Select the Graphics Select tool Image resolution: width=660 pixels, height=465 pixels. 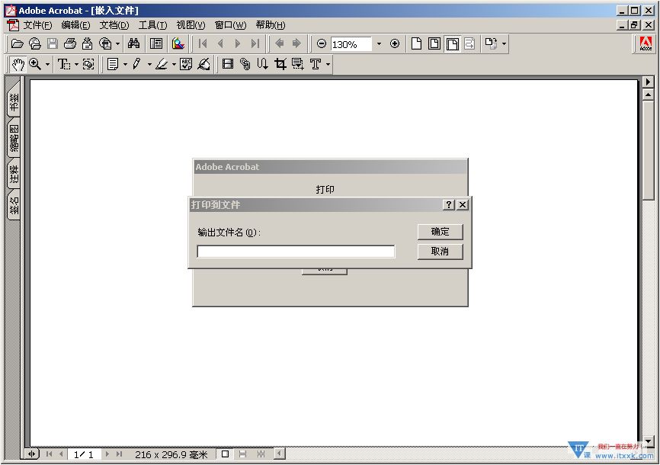(x=88, y=65)
